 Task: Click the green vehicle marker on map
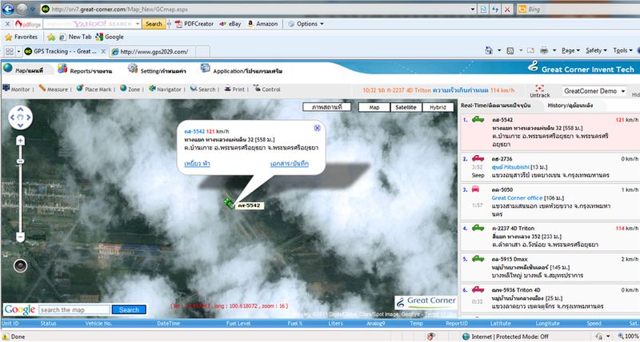(229, 201)
